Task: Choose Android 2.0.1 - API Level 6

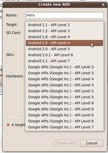Action: click(64, 55)
